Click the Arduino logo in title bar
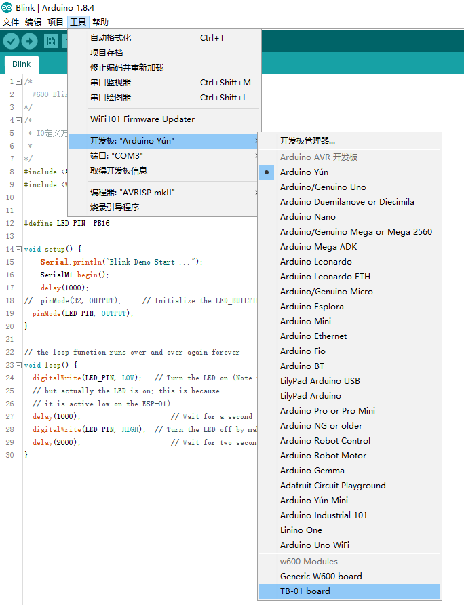Screen dimensions: 464x605 7,7
